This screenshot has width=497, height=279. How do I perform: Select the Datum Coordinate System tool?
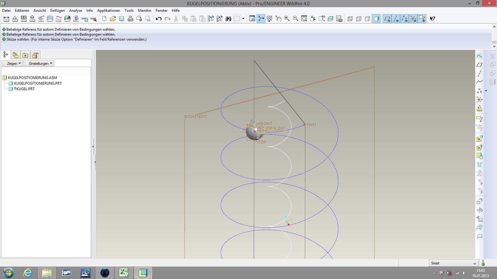[480, 100]
